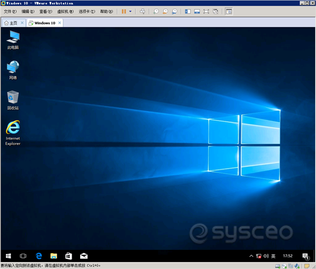Select the 回收站 recycle bin icon
Image resolution: width=316 pixels, height=269 pixels.
click(x=13, y=100)
